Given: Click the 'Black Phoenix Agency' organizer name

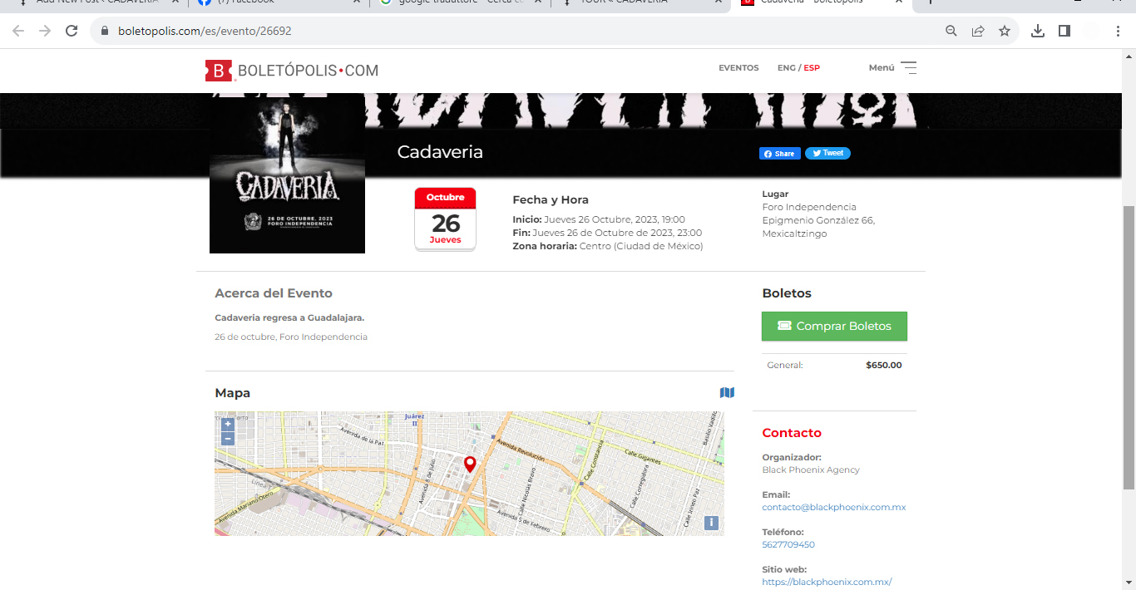Looking at the screenshot, I should tap(811, 470).
